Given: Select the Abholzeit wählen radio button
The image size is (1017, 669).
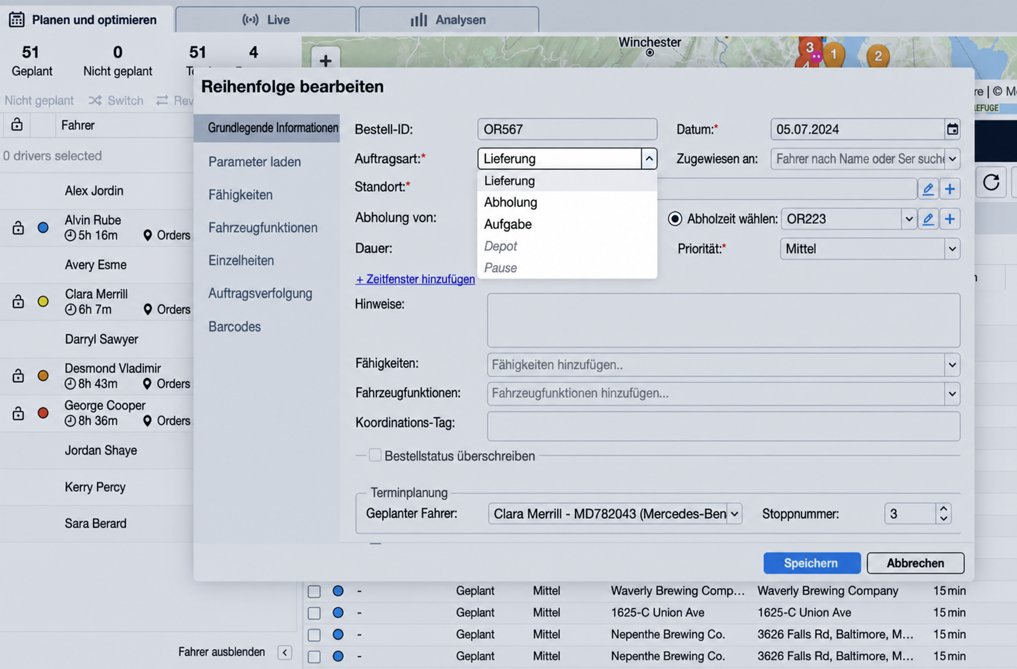Looking at the screenshot, I should click(x=675, y=219).
